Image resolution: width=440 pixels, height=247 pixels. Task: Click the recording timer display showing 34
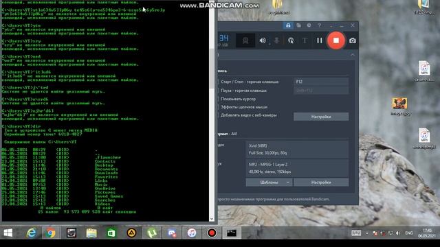pos(223,38)
